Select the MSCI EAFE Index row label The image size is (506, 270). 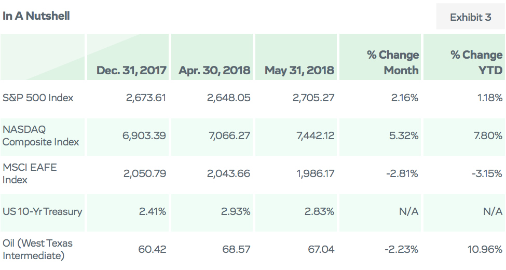coord(30,173)
